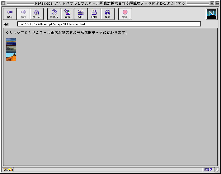Click the question mark help icon
The width and height of the screenshot is (221, 174).
pyautogui.click(x=211, y=170)
